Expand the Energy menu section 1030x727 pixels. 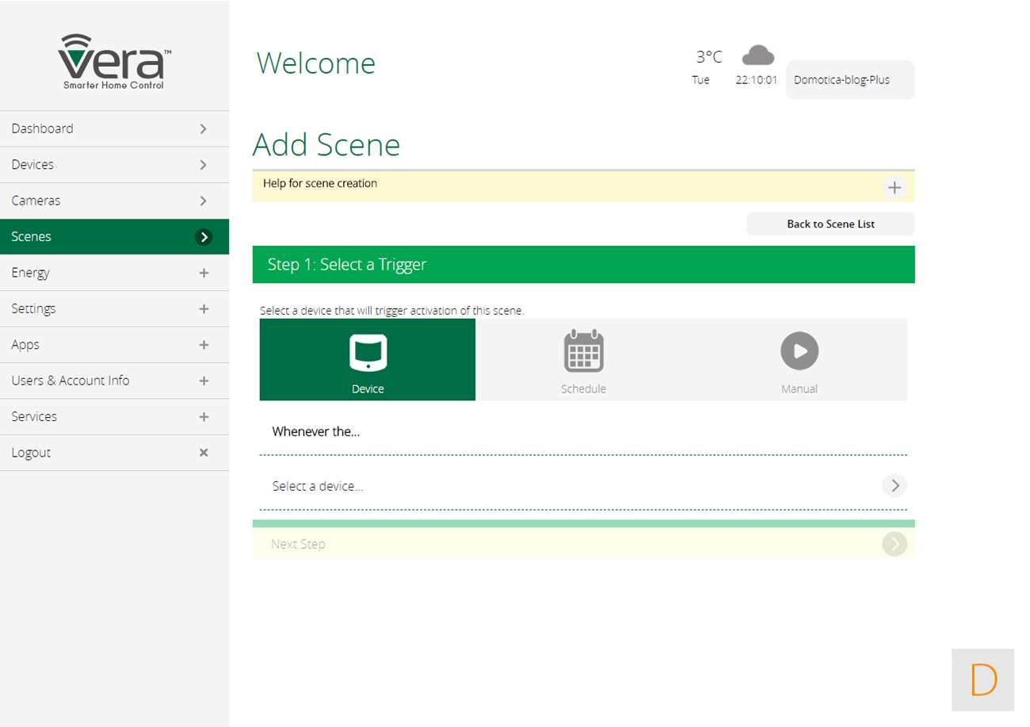pos(204,273)
